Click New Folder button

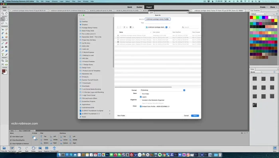click(x=121, y=116)
